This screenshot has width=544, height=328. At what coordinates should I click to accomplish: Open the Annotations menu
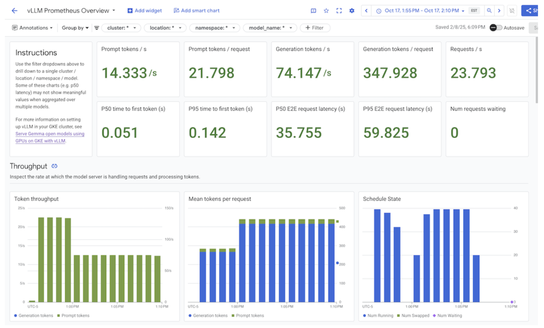click(32, 27)
